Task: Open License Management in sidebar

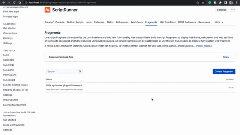Action: point(15,105)
